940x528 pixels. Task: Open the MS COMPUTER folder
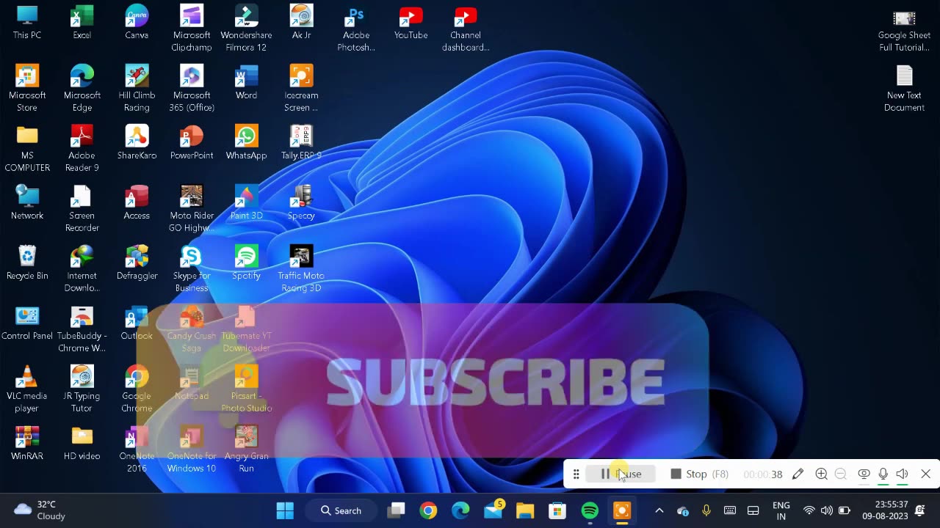(27, 148)
